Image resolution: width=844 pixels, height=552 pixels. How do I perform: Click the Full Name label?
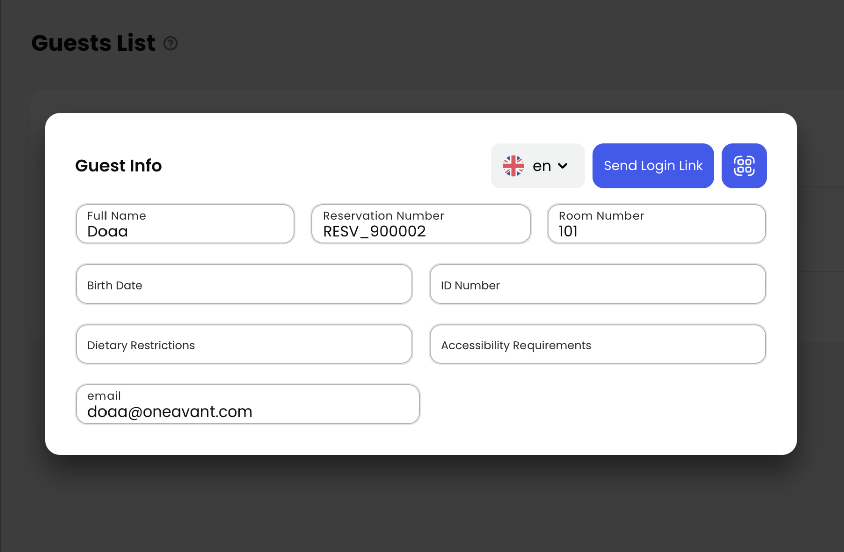point(117,216)
